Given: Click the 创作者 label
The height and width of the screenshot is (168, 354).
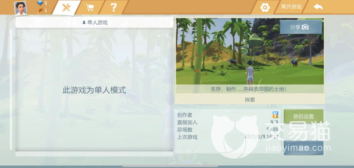Looking at the screenshot, I should (x=185, y=115).
